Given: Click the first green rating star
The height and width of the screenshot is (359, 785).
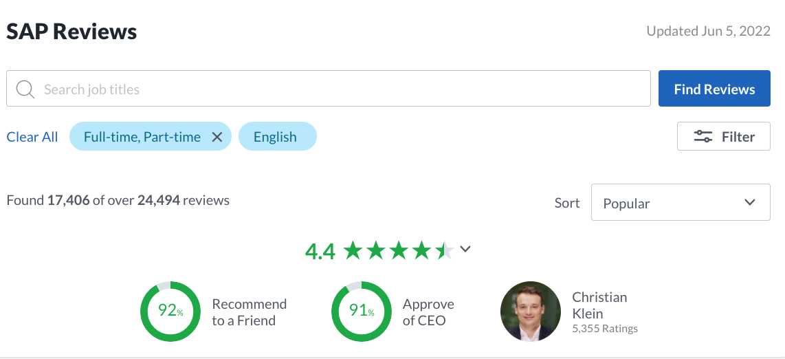Looking at the screenshot, I should coord(353,250).
